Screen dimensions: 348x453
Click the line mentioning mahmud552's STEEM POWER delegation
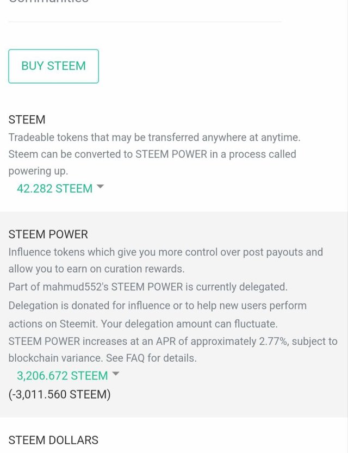point(148,287)
